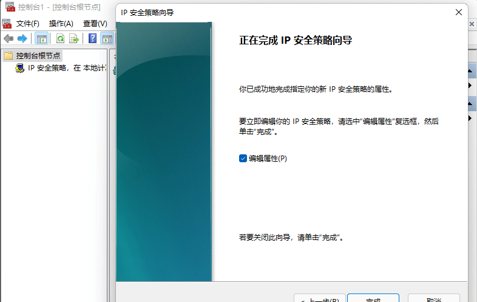Click the 上一步(B) back button
477x302 pixels.
pos(320,298)
